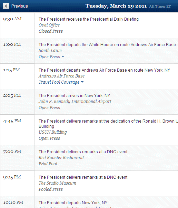The width and height of the screenshot is (178, 208).
Task: Click The Studio Museum location text
Action: (57, 183)
